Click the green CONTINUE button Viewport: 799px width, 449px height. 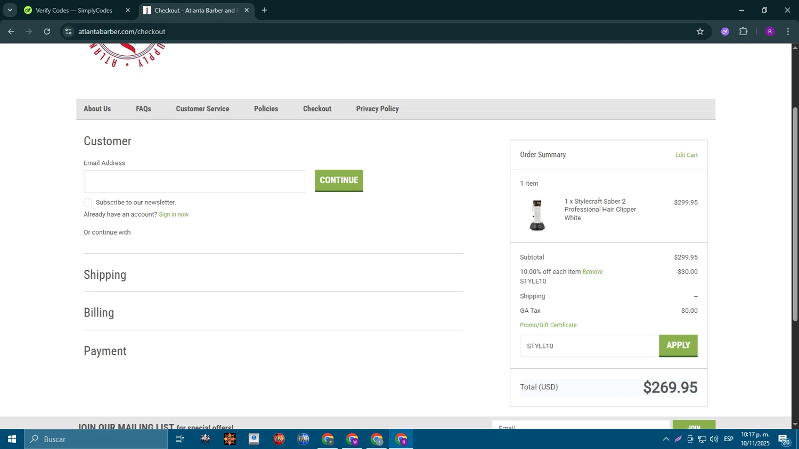pyautogui.click(x=339, y=181)
